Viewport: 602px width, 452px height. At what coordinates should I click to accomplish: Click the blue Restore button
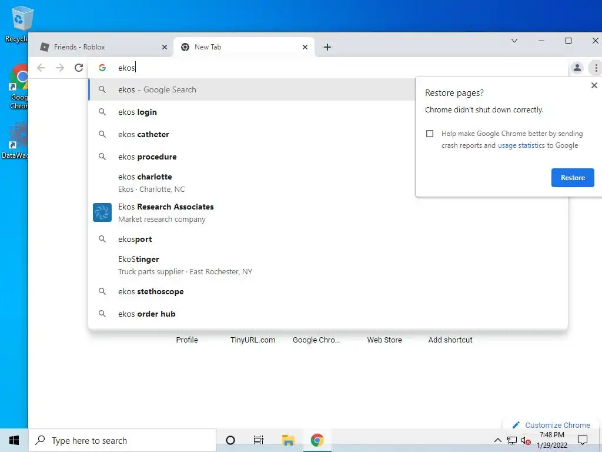click(x=573, y=178)
